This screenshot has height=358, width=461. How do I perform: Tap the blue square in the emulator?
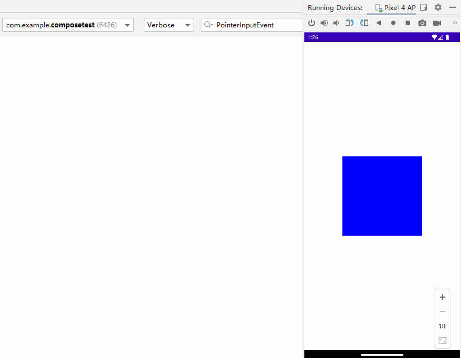point(382,196)
